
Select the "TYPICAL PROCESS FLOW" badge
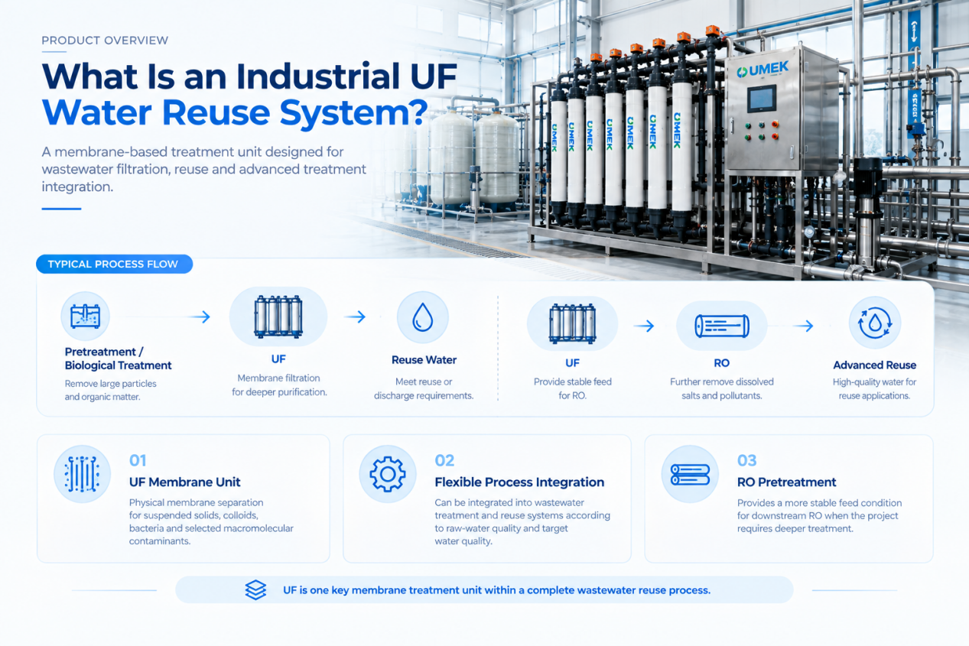114,265
